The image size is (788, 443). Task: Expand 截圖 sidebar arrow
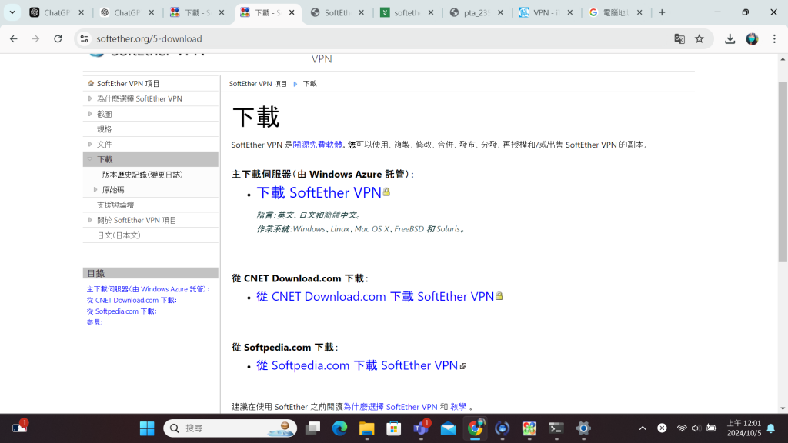[90, 114]
